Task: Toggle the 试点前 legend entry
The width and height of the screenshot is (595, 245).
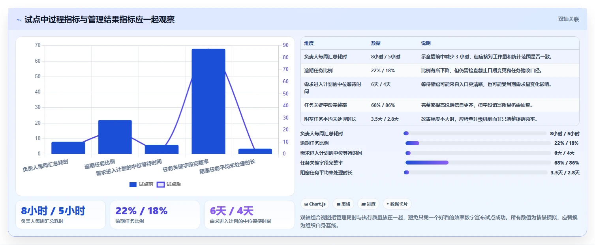Action: (141, 184)
